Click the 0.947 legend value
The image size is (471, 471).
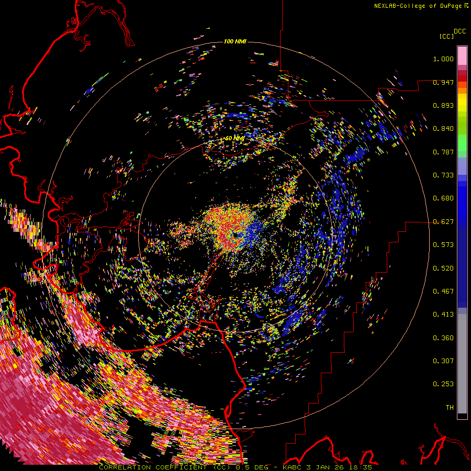point(443,82)
